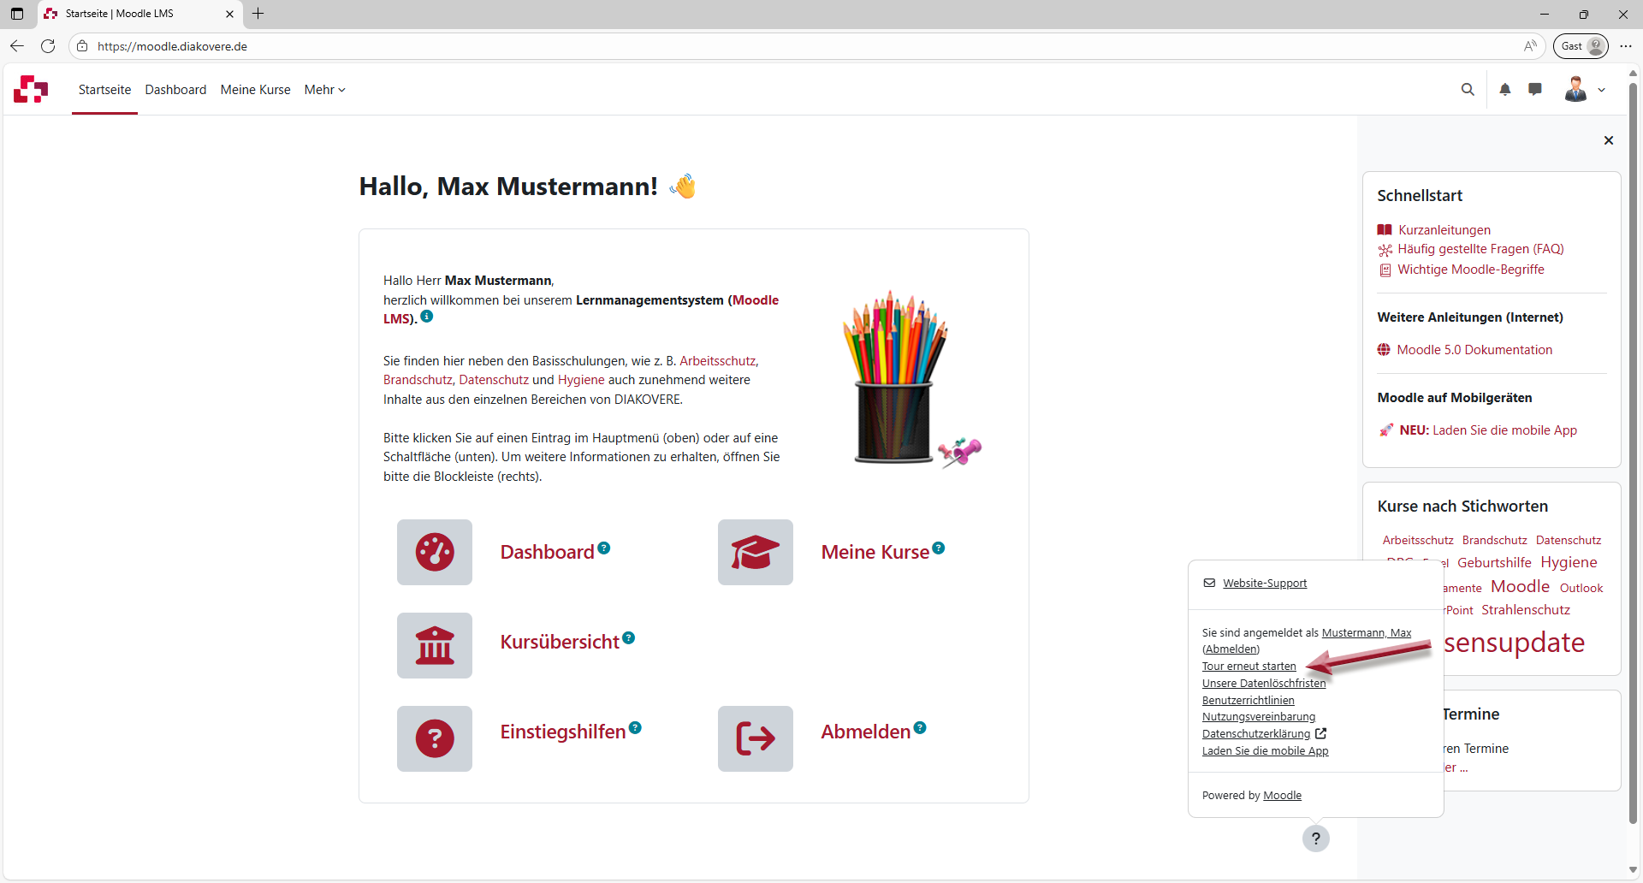The height and width of the screenshot is (883, 1643).
Task: Toggle the round help button at page bottom
Action: click(1316, 839)
